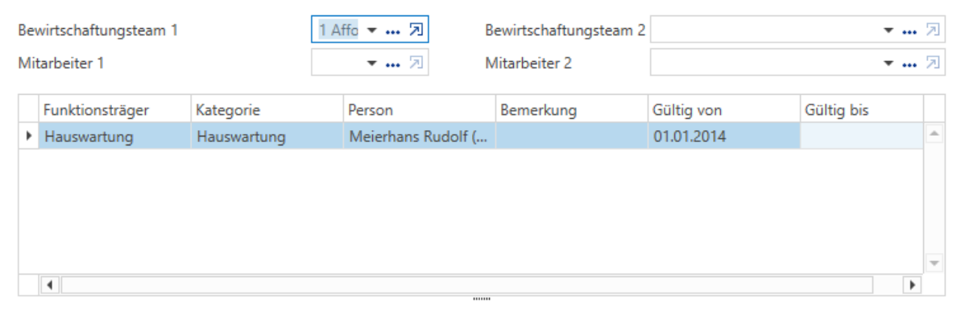961x314 pixels.
Task: Sort by Bemerkung column header
Action: 572,109
